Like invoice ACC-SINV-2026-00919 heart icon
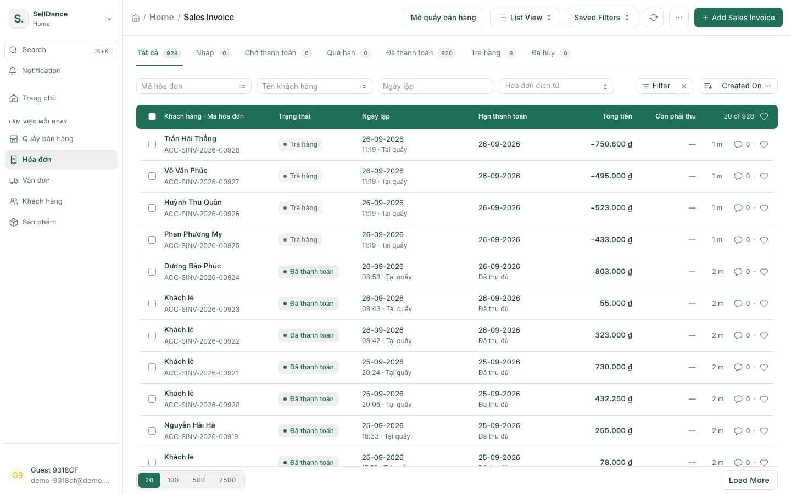The height and width of the screenshot is (494, 791). click(764, 431)
